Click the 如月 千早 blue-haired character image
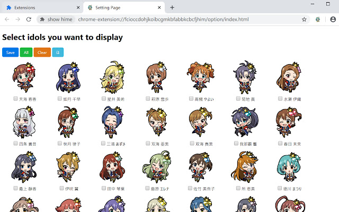This screenshot has height=212, width=339. 68,77
